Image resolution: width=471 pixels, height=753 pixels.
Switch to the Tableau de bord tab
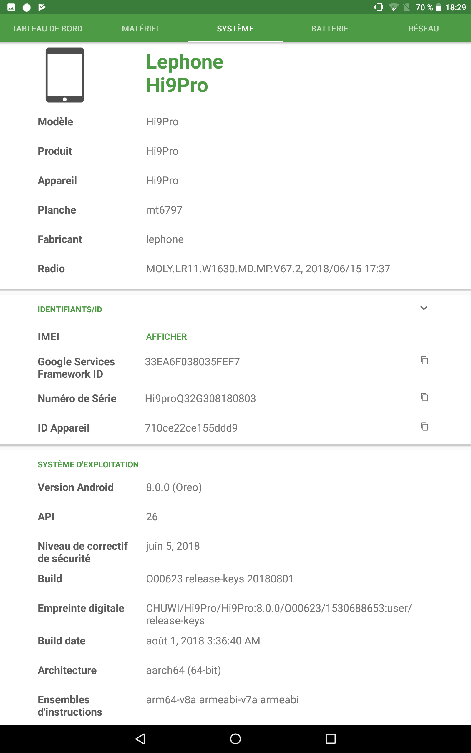(x=47, y=29)
